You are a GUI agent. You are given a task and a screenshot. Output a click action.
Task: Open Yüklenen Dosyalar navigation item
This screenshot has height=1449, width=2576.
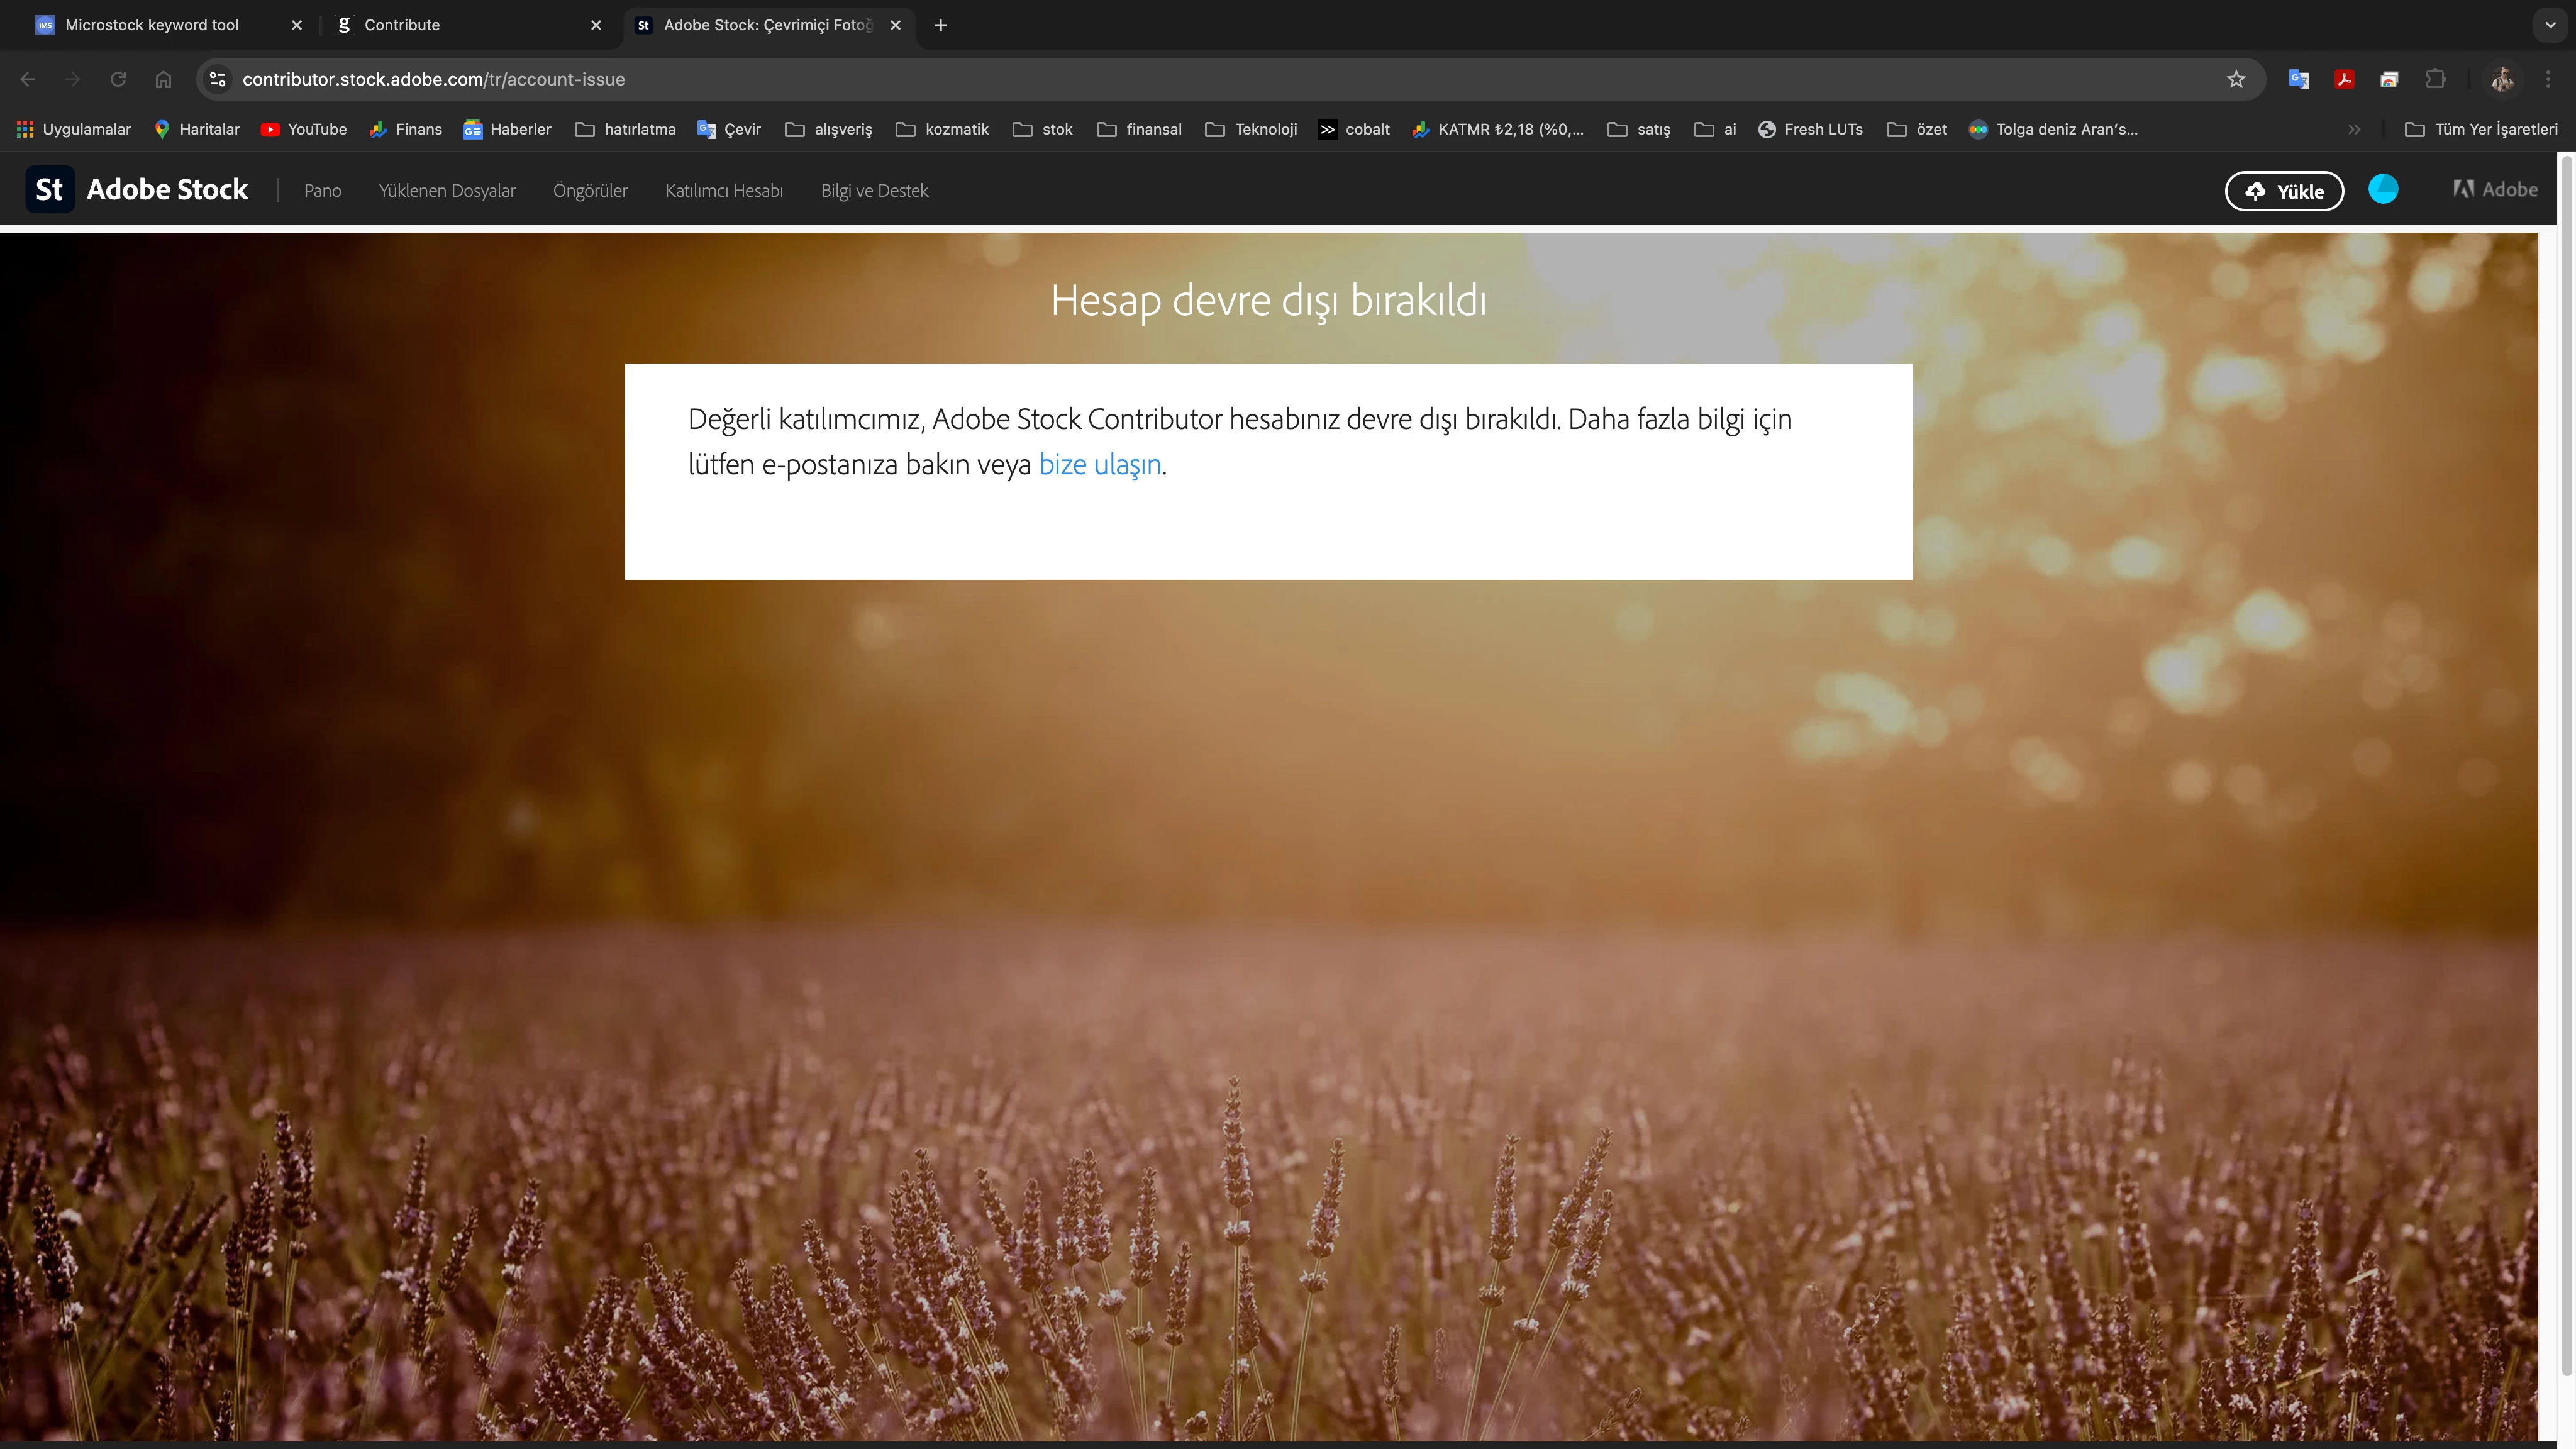pyautogui.click(x=447, y=191)
